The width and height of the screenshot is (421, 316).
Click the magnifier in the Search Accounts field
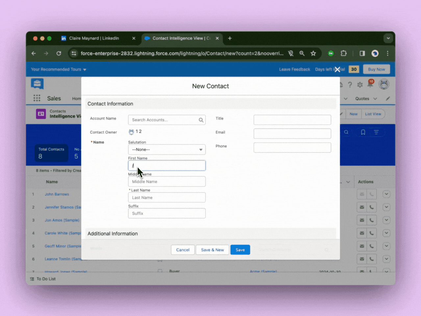(201, 120)
